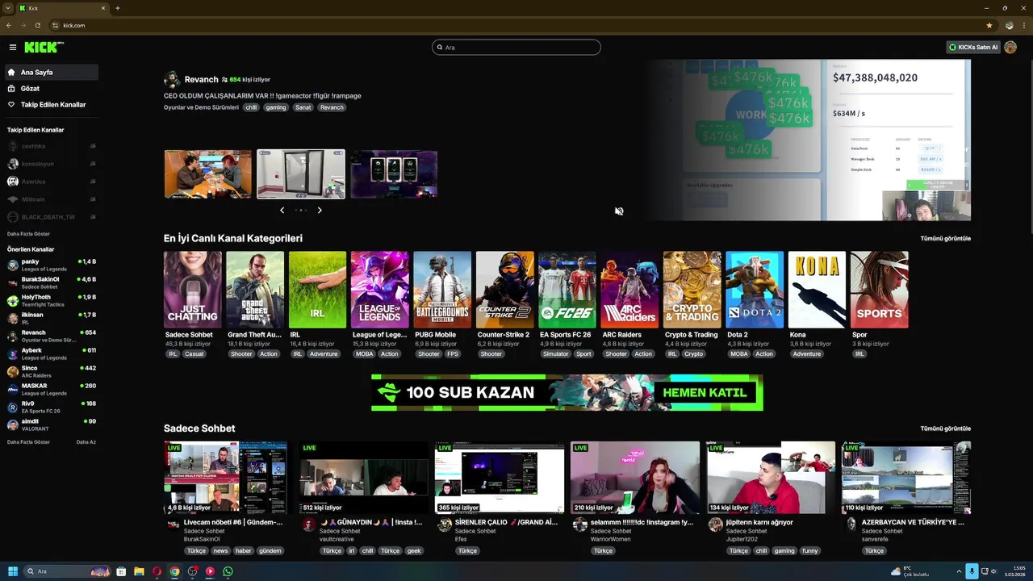Open Revanch channel name link
This screenshot has width=1033, height=581.
(x=201, y=79)
